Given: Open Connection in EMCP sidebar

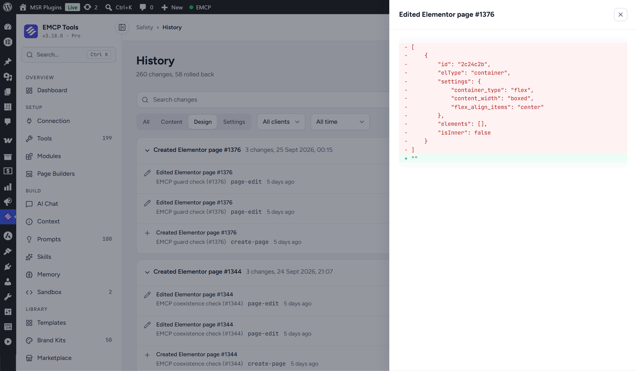Looking at the screenshot, I should (69, 121).
